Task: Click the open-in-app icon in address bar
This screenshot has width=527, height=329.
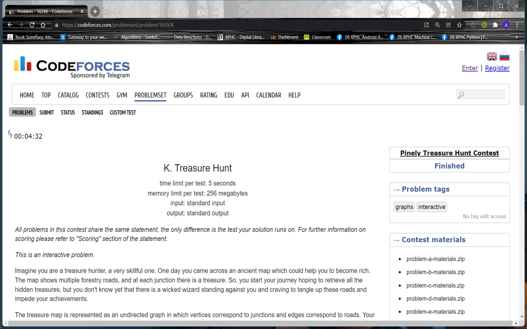Action: coord(427,25)
